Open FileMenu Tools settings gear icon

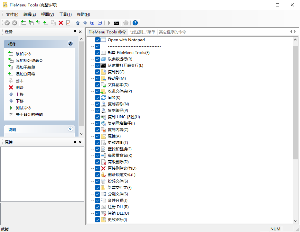tap(126, 22)
